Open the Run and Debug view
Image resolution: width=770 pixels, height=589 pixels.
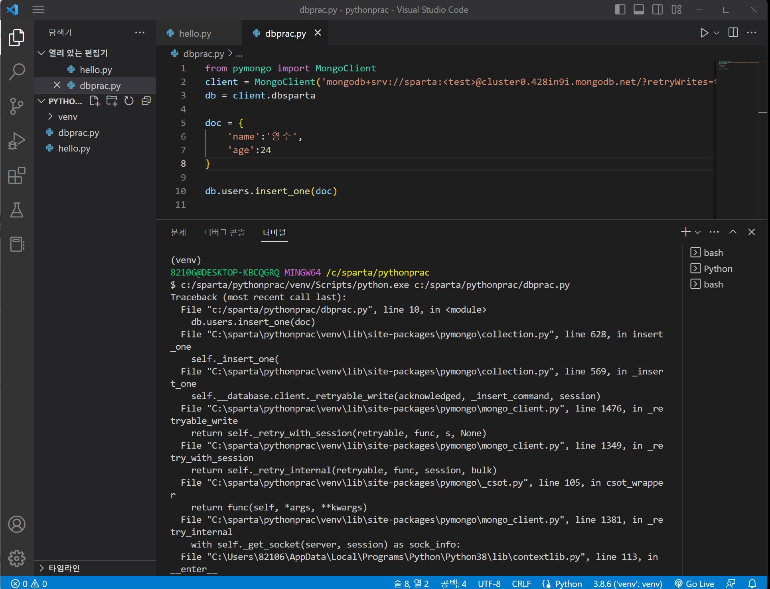pyautogui.click(x=17, y=141)
